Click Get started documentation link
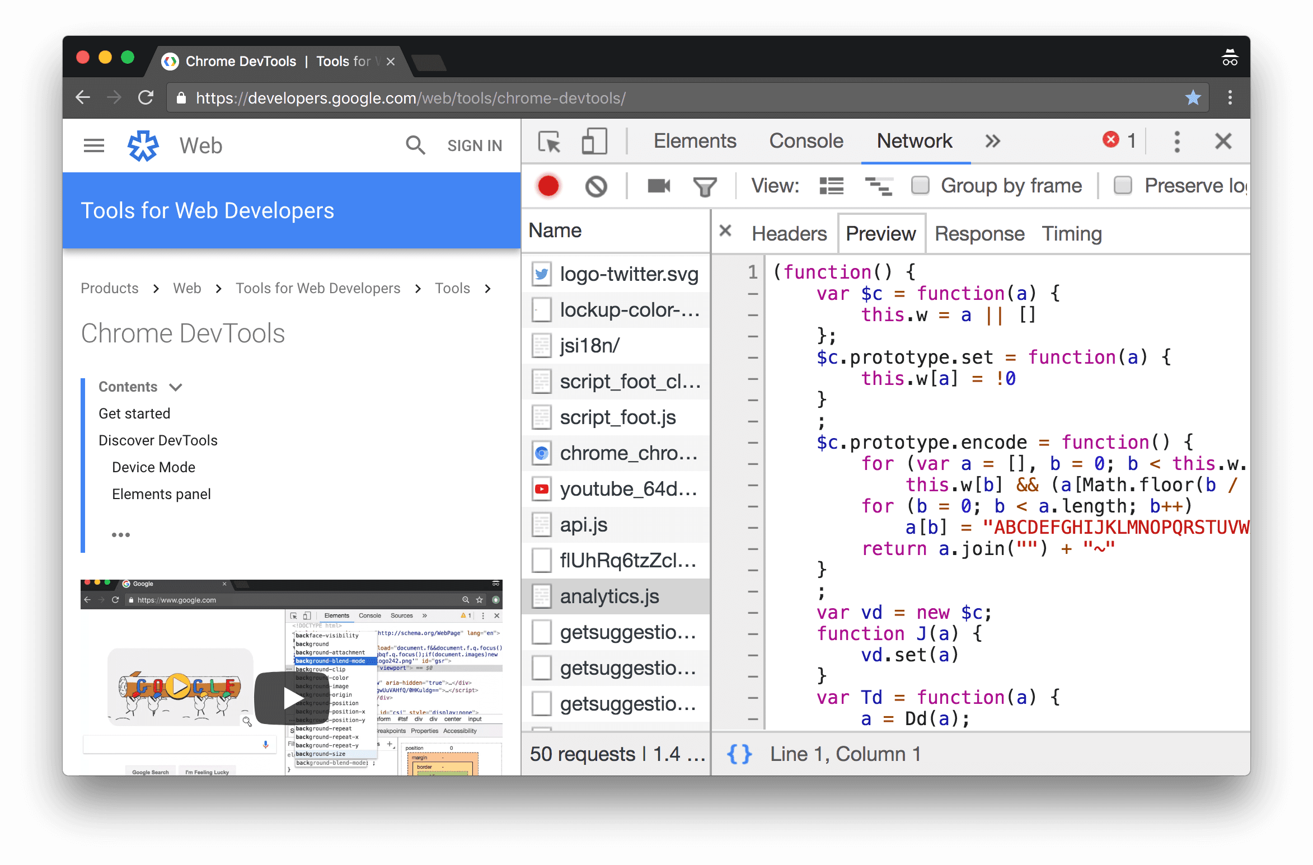The width and height of the screenshot is (1313, 865). (133, 413)
